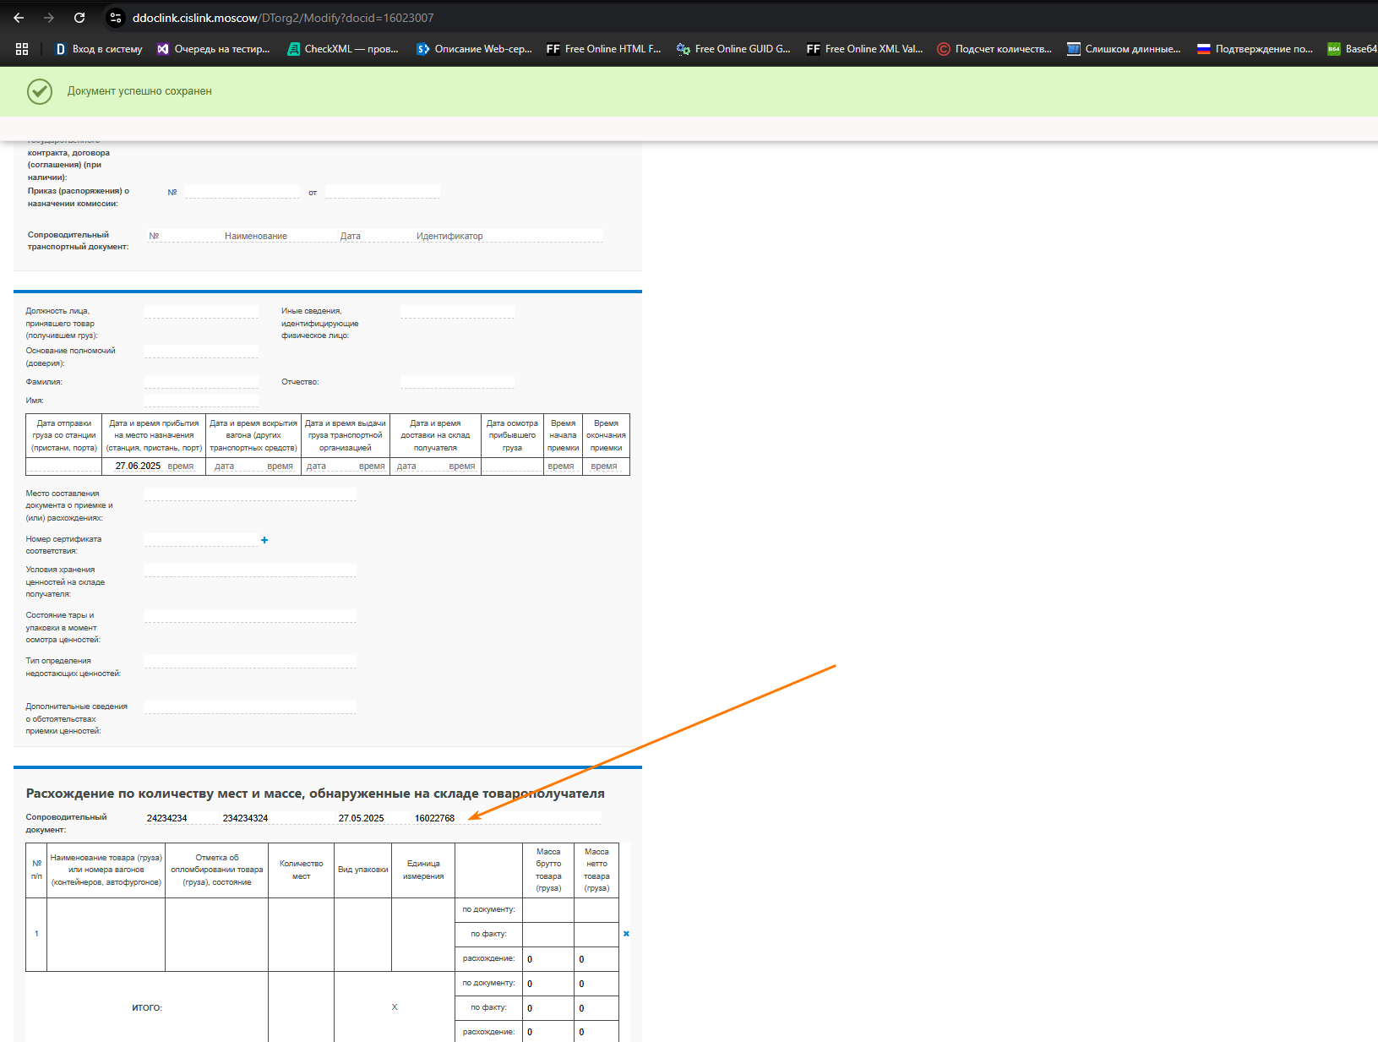Go back with browser back arrow

click(x=19, y=18)
